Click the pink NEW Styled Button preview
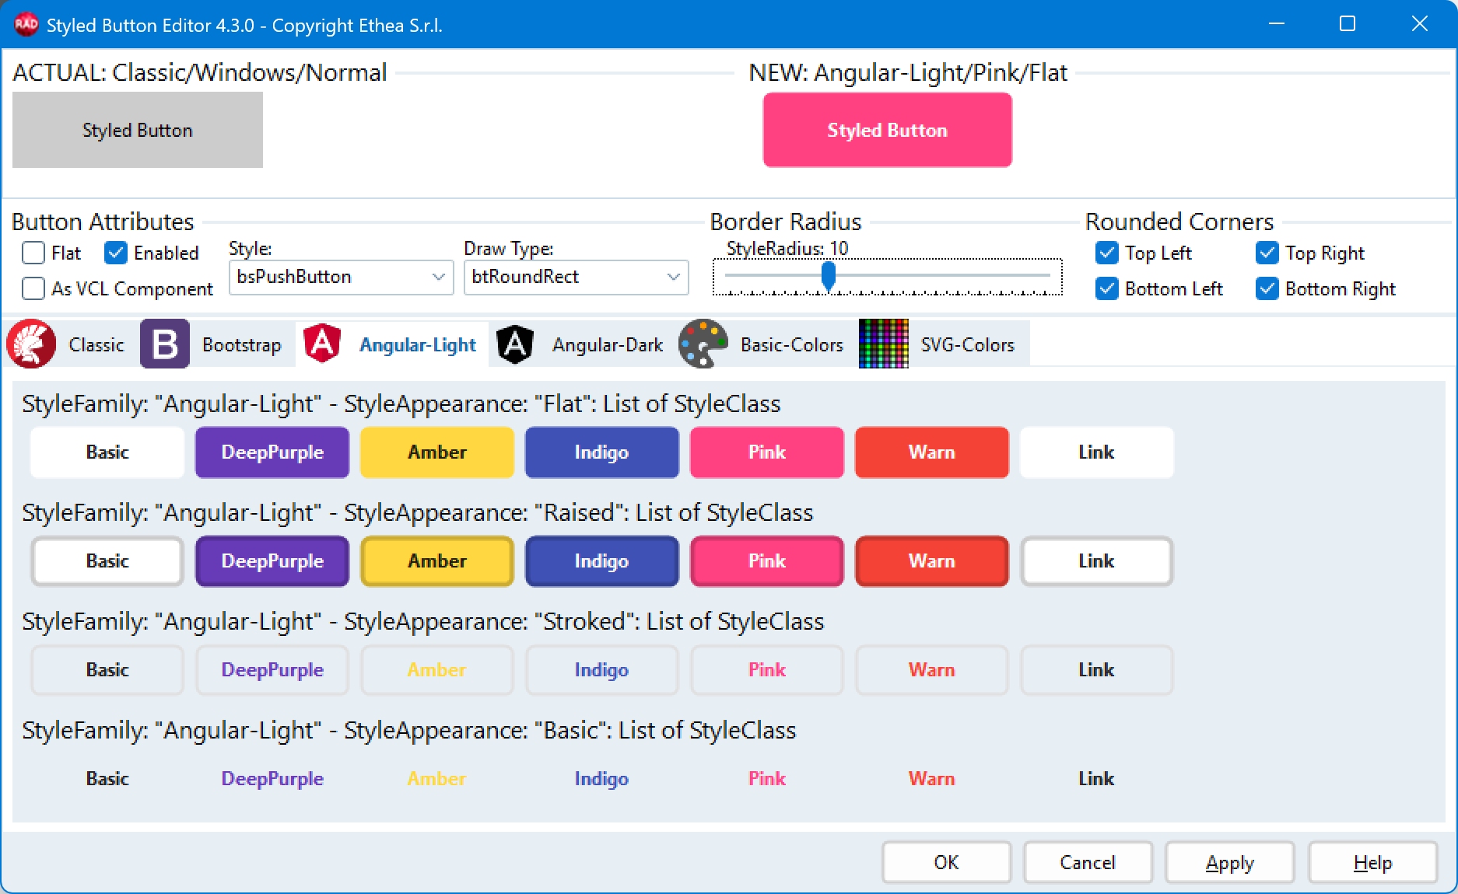This screenshot has width=1458, height=894. pyautogui.click(x=888, y=130)
